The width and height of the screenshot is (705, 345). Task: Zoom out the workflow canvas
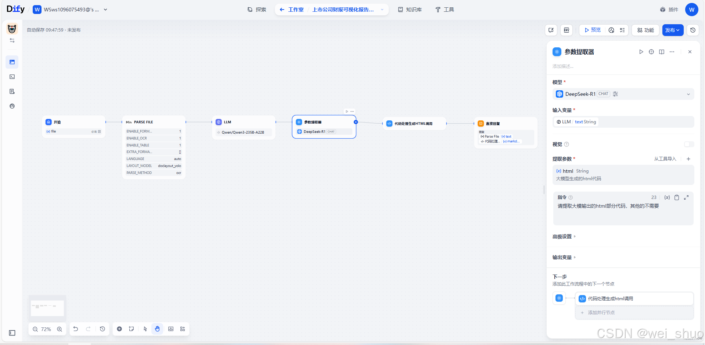tap(35, 329)
